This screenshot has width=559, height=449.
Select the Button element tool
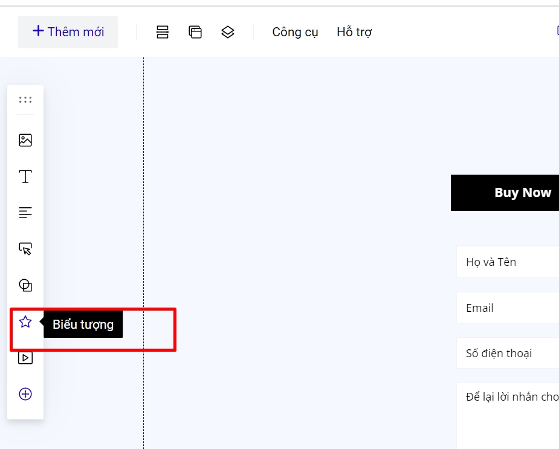point(25,249)
